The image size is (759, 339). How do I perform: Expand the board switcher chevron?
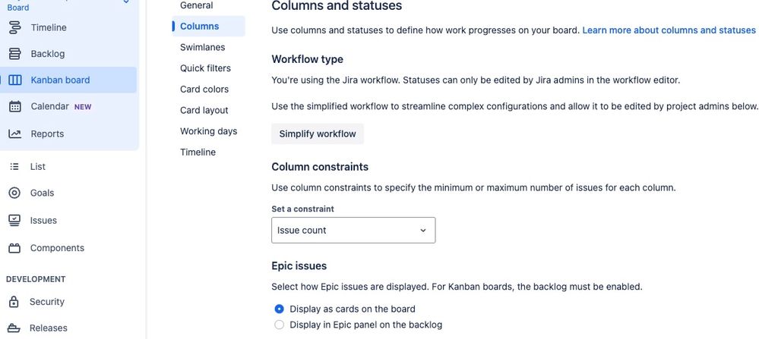coord(126,2)
